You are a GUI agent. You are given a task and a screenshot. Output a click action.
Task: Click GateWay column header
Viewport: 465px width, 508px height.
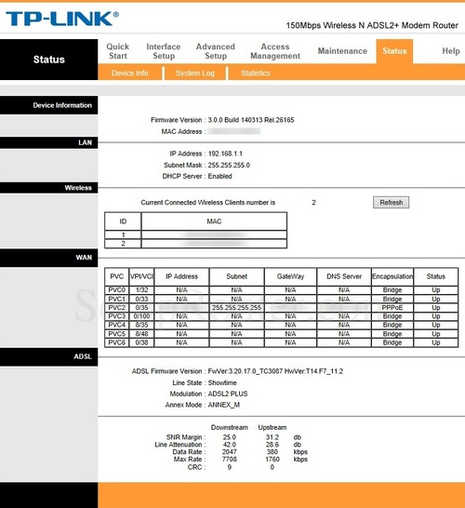point(290,276)
